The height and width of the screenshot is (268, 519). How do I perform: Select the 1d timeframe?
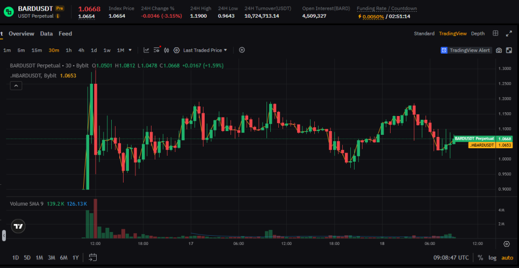(x=94, y=50)
